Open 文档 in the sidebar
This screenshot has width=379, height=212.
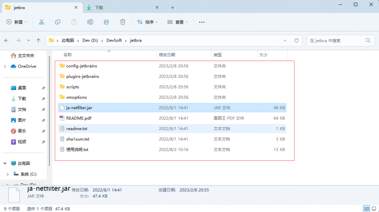pyautogui.click(x=19, y=109)
